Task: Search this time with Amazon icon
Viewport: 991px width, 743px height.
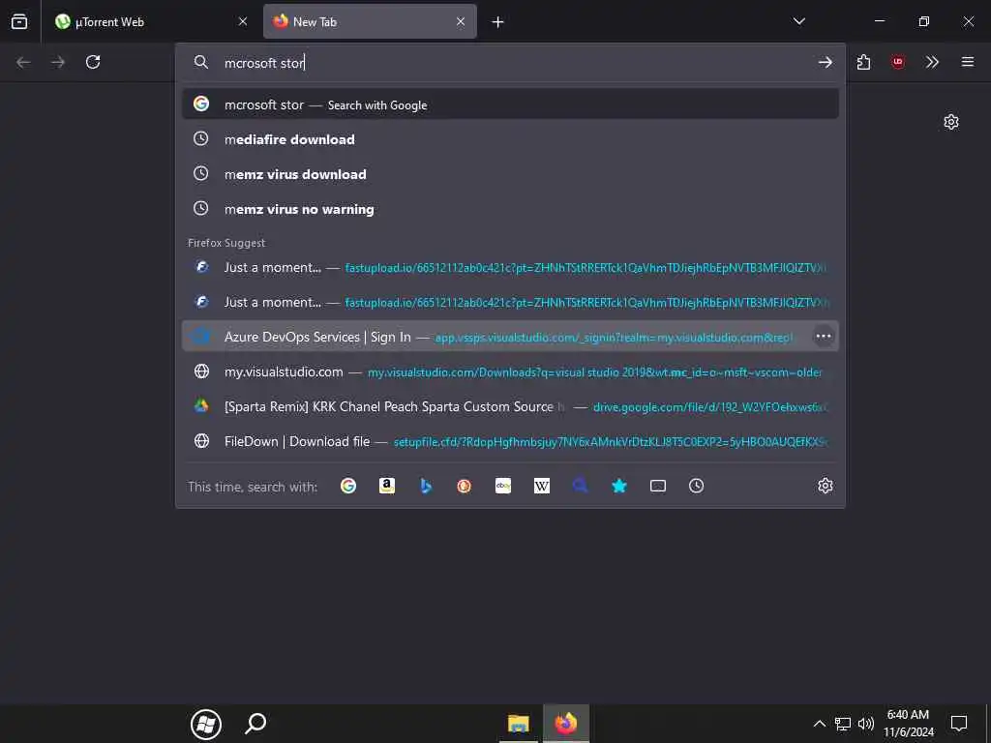Action: coord(387,486)
